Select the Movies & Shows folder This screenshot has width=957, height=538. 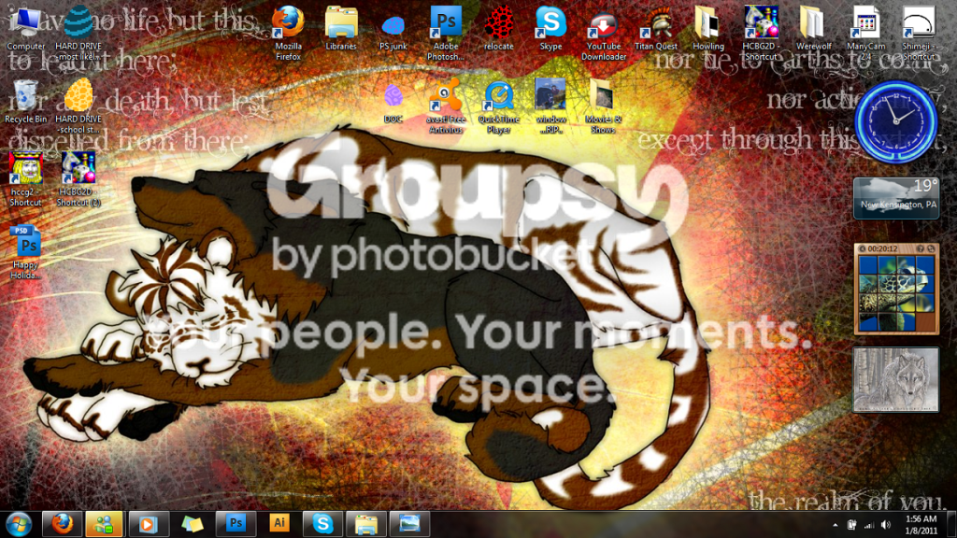coord(603,106)
